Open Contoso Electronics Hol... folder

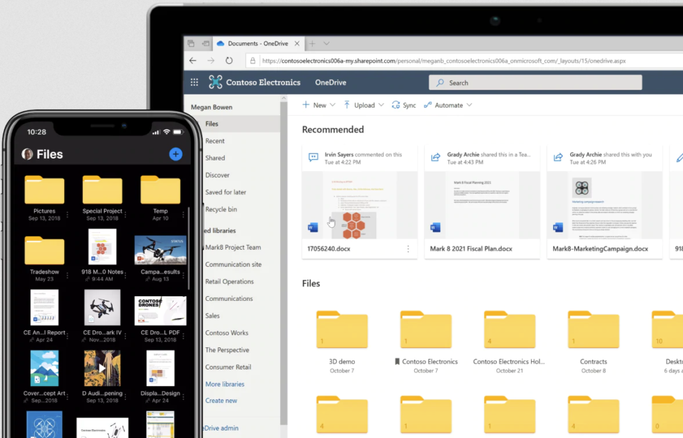tap(510, 329)
